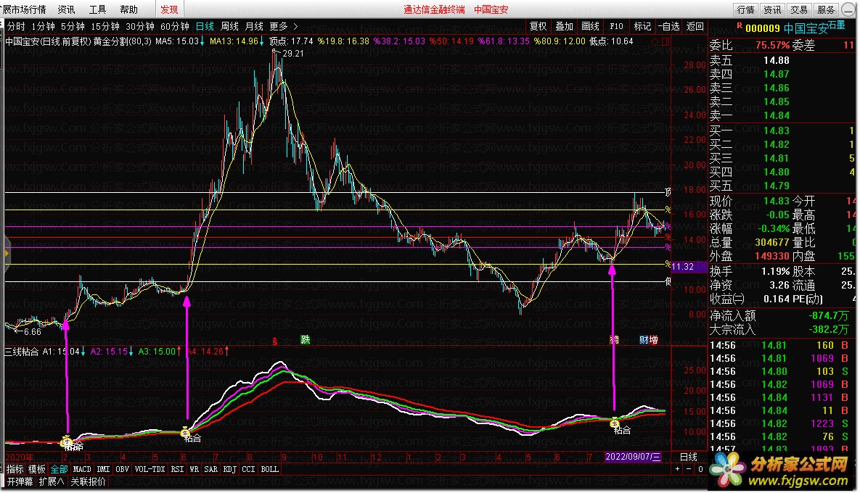The width and height of the screenshot is (860, 493).
Task: Click stock code 000009 in quote panel
Action: (762, 28)
